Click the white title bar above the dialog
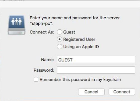This screenshot has height=101, width=140. [70, 4]
